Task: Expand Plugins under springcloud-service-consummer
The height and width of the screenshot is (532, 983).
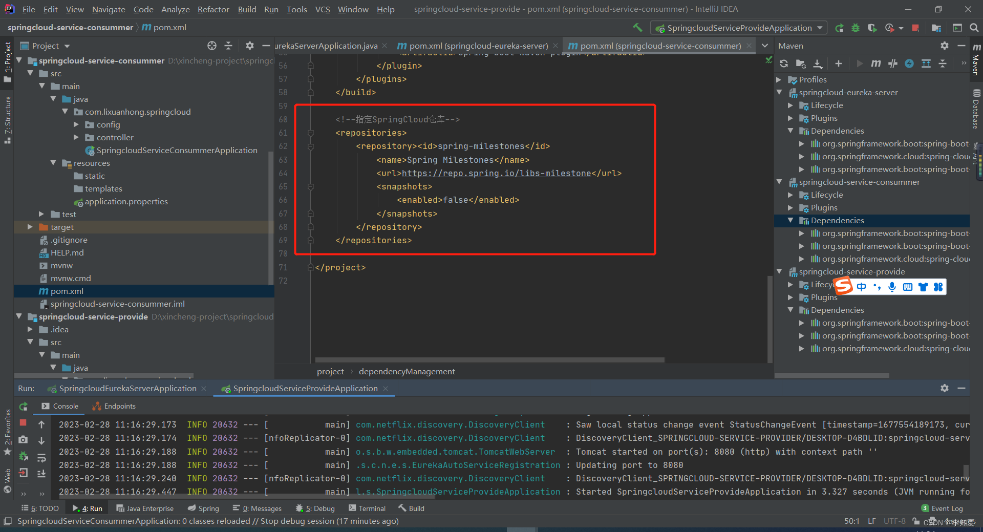Action: 790,207
